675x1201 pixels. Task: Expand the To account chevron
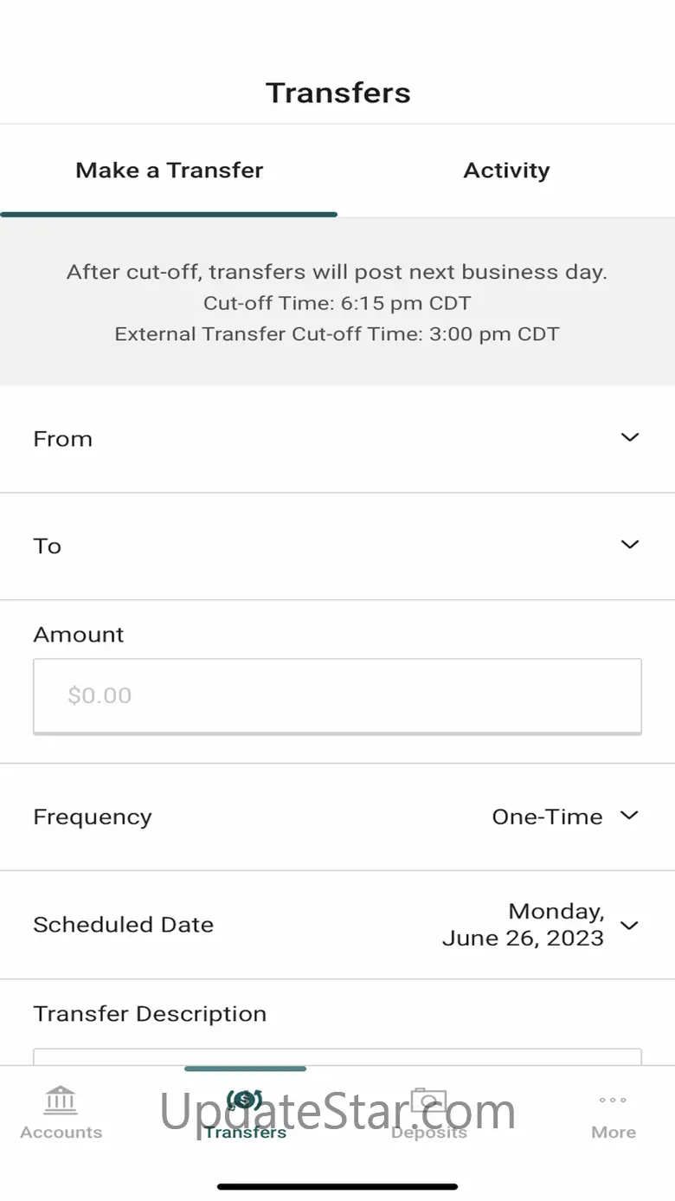pyautogui.click(x=630, y=545)
